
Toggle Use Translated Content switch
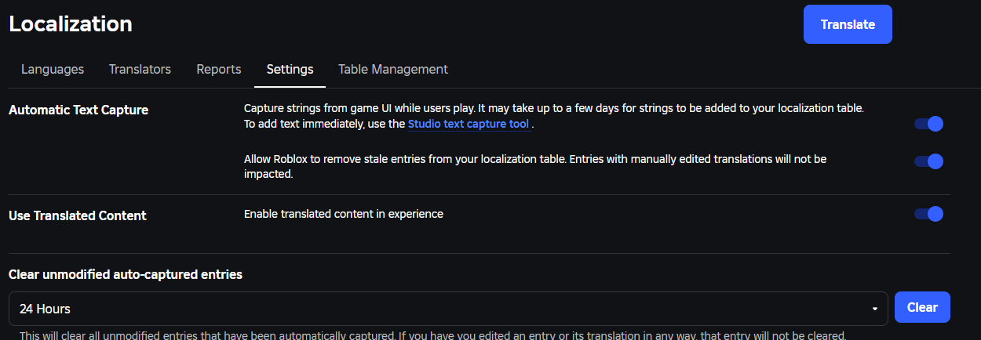click(x=928, y=214)
